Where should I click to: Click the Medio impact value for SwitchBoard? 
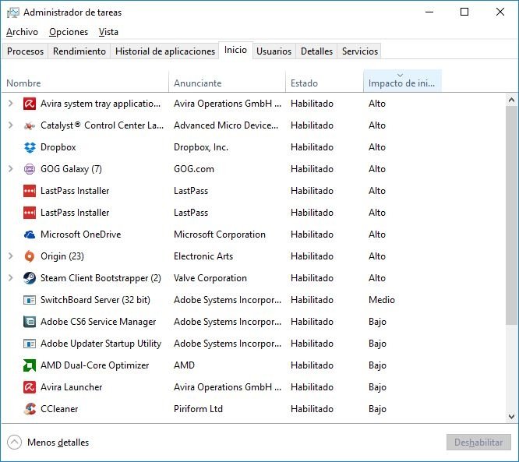pyautogui.click(x=382, y=300)
